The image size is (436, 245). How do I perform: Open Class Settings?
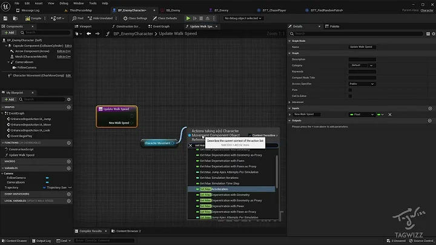pyautogui.click(x=135, y=18)
